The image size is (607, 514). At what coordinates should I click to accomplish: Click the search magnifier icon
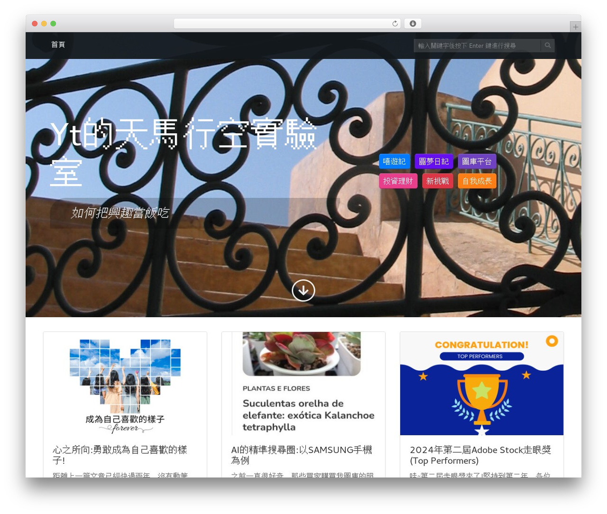click(548, 46)
